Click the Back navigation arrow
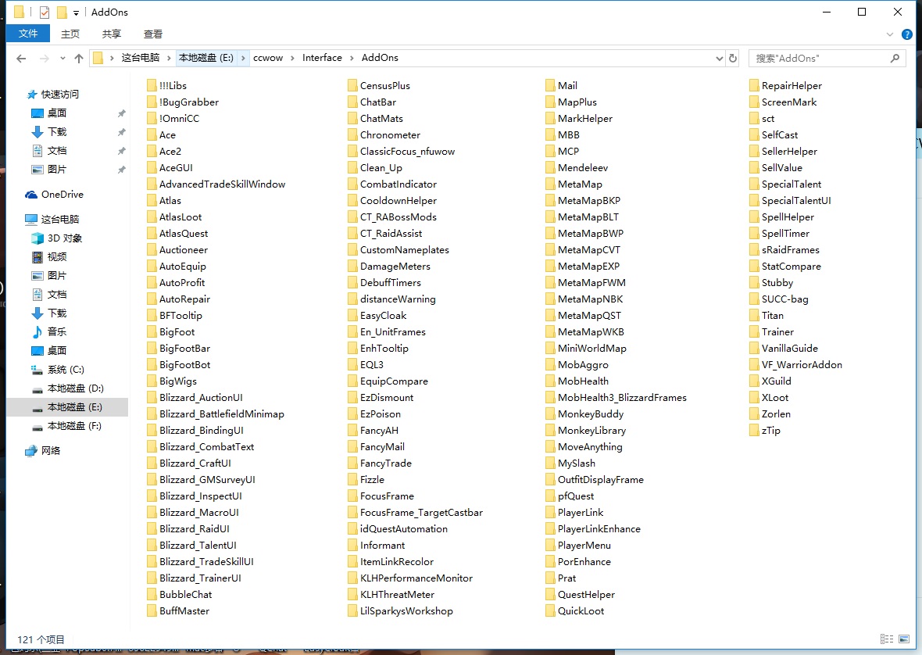This screenshot has width=922, height=655. click(x=21, y=59)
